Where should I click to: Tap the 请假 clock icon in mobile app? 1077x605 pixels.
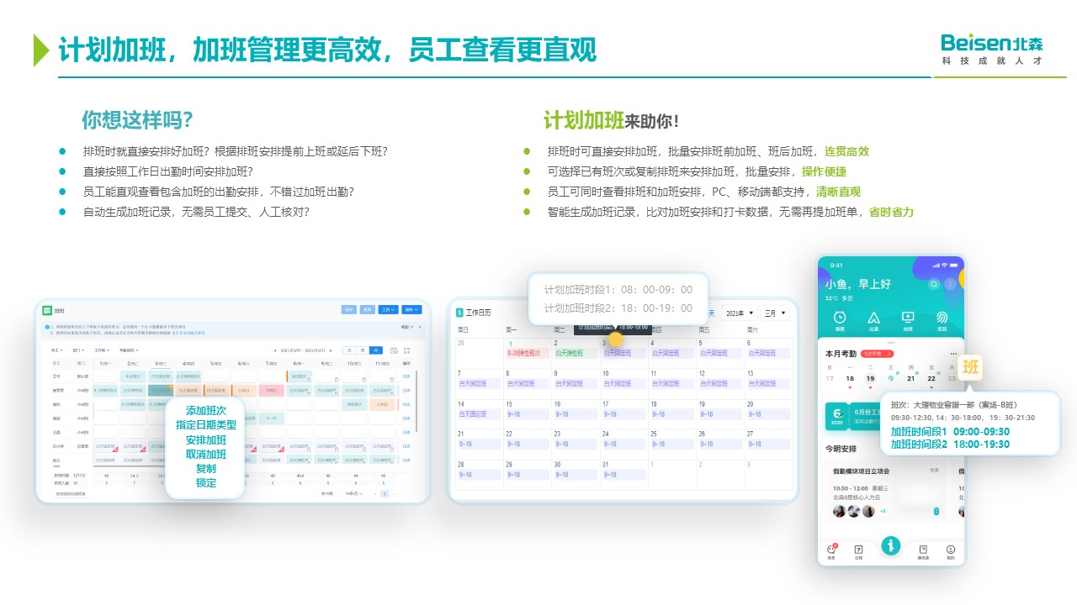coord(840,318)
